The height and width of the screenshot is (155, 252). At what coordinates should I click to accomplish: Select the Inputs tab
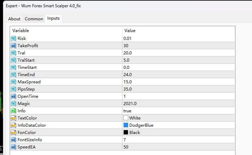(x=53, y=18)
